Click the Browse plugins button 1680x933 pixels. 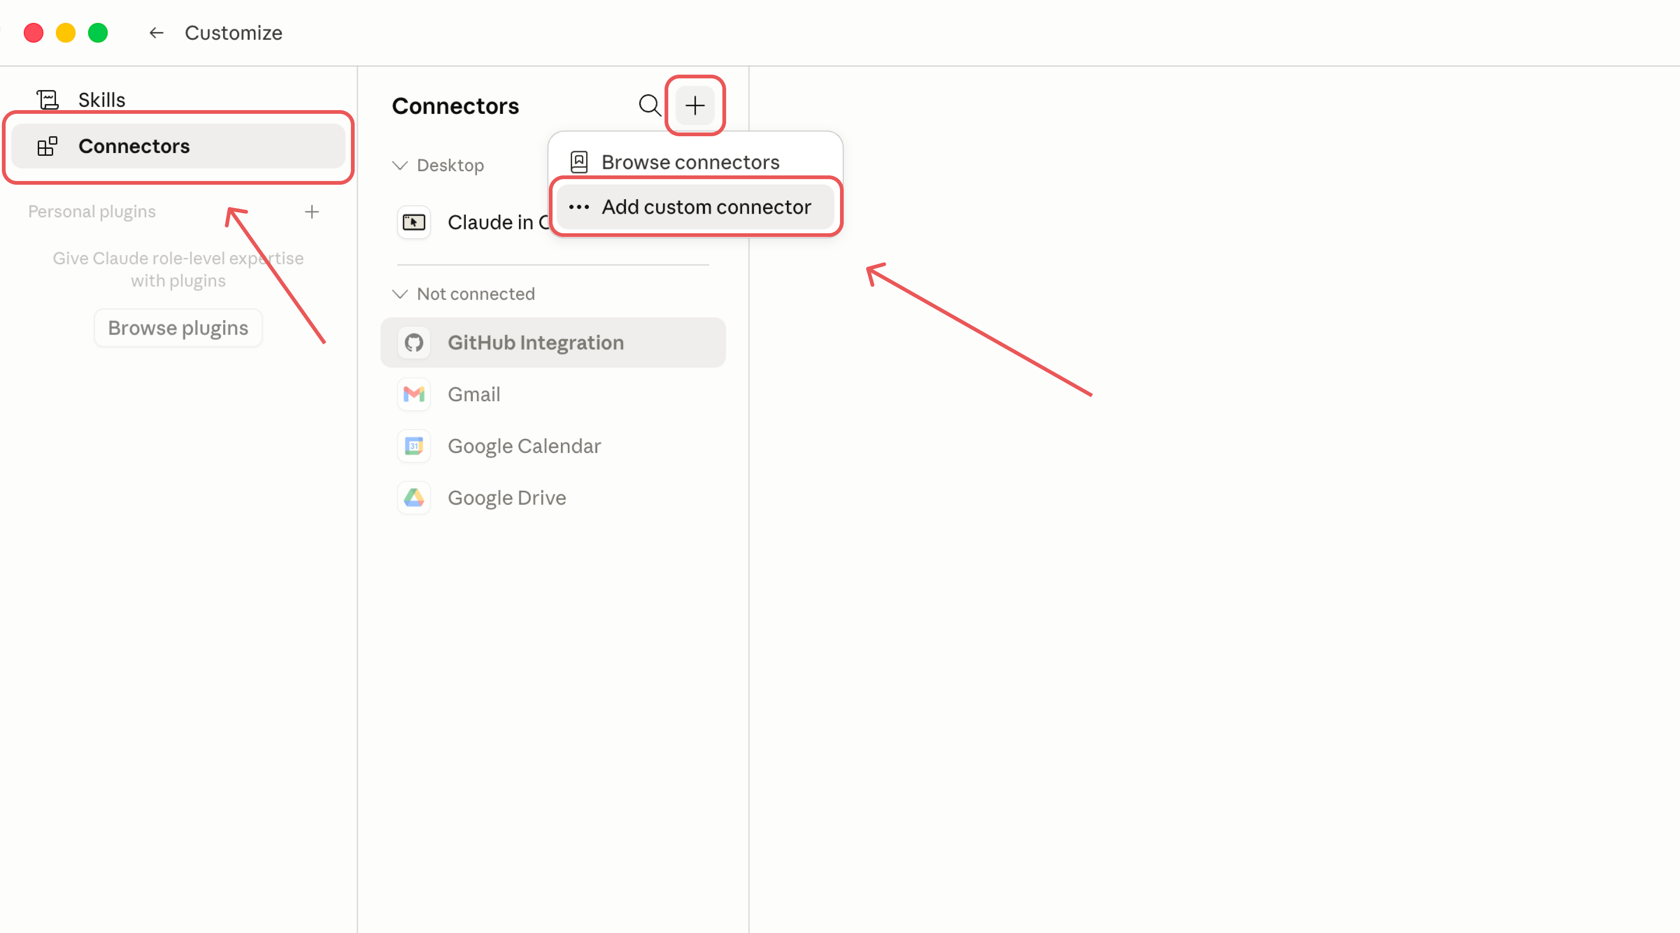[178, 328]
